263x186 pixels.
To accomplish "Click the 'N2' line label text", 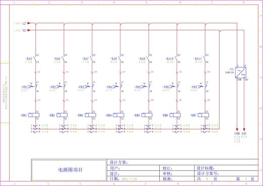I will click(x=24, y=30).
